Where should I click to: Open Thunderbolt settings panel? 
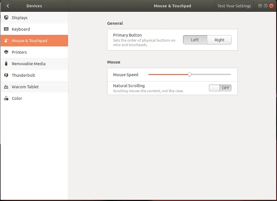[34, 75]
